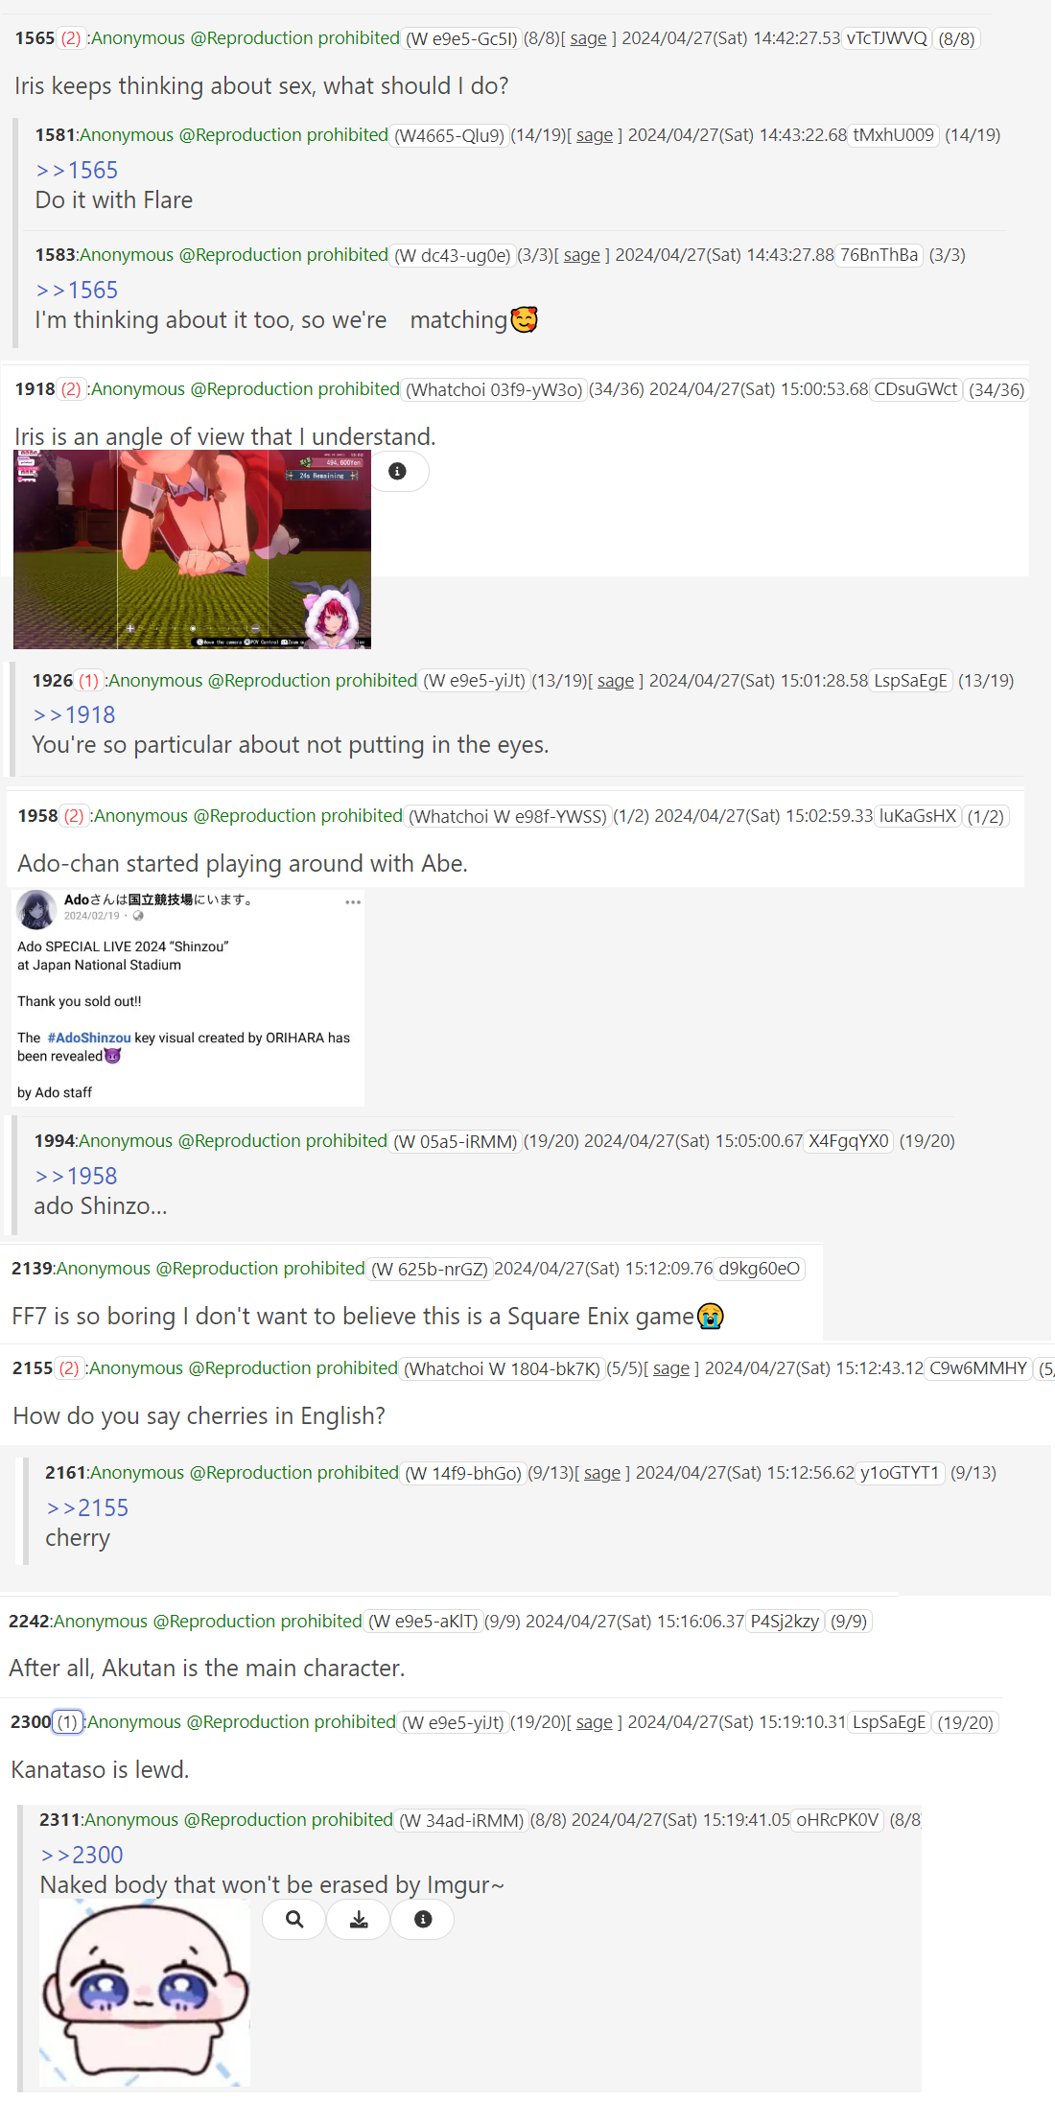
Task: Click the download icon on post 2311 image
Action: 359,1919
